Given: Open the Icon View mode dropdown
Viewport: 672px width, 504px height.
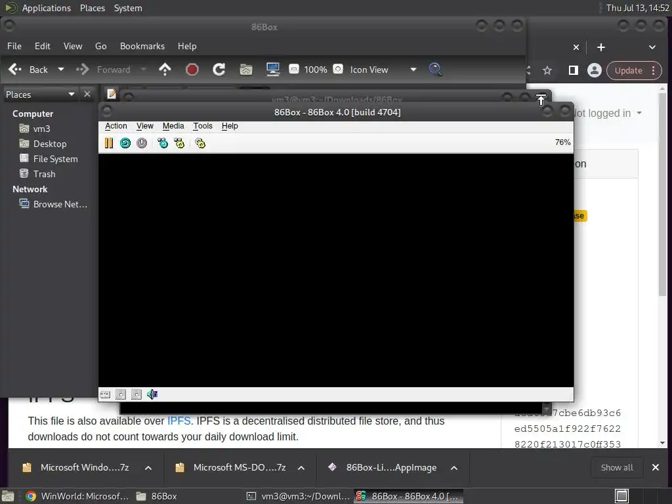Looking at the screenshot, I should (x=383, y=70).
